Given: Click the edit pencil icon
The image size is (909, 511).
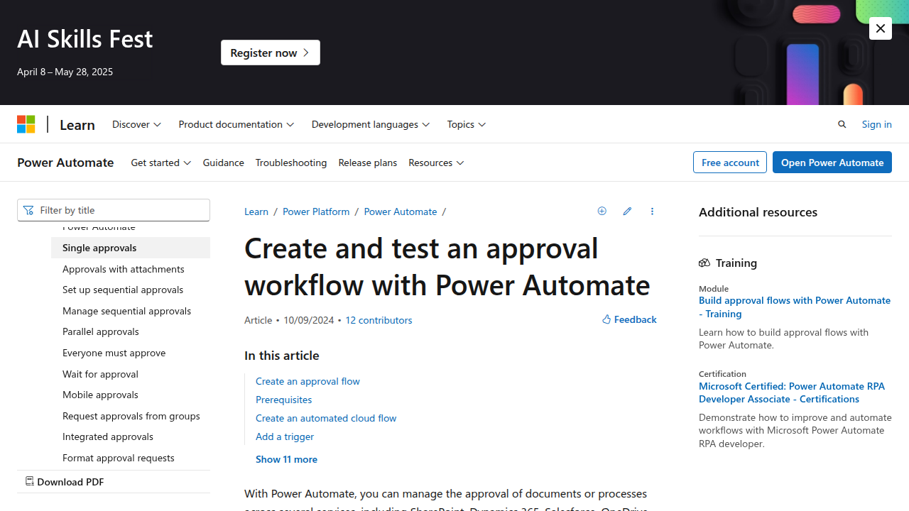Looking at the screenshot, I should click(x=627, y=211).
